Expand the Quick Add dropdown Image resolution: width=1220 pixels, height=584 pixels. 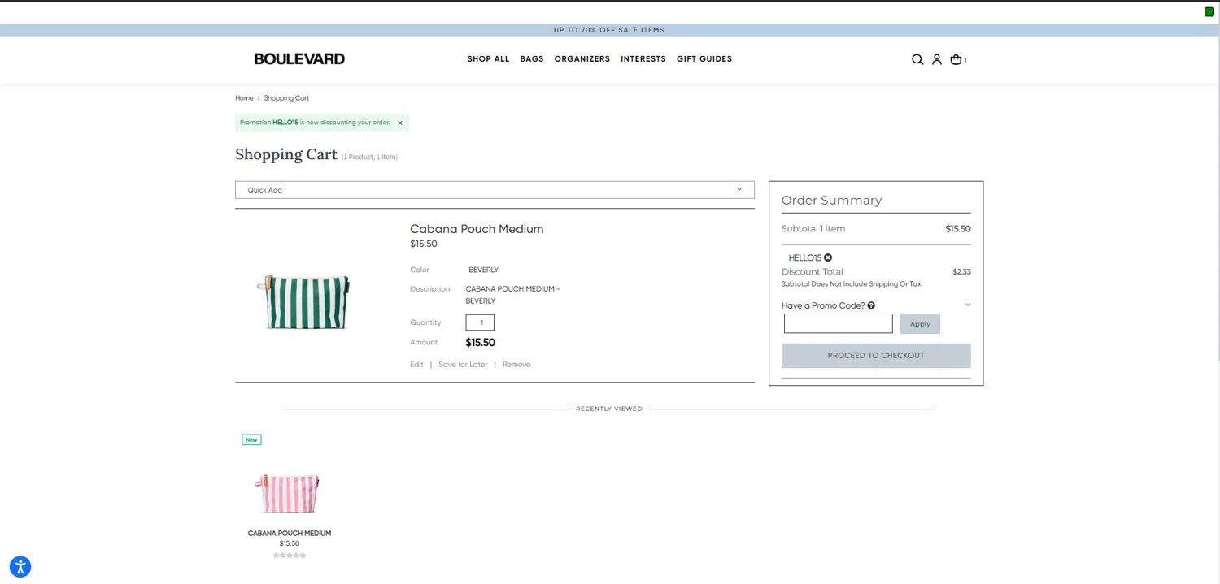tap(495, 190)
